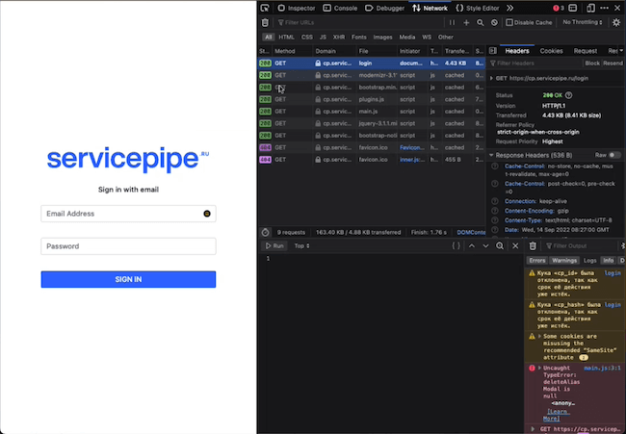Pause network recording
626x434 pixels.
coord(452,23)
